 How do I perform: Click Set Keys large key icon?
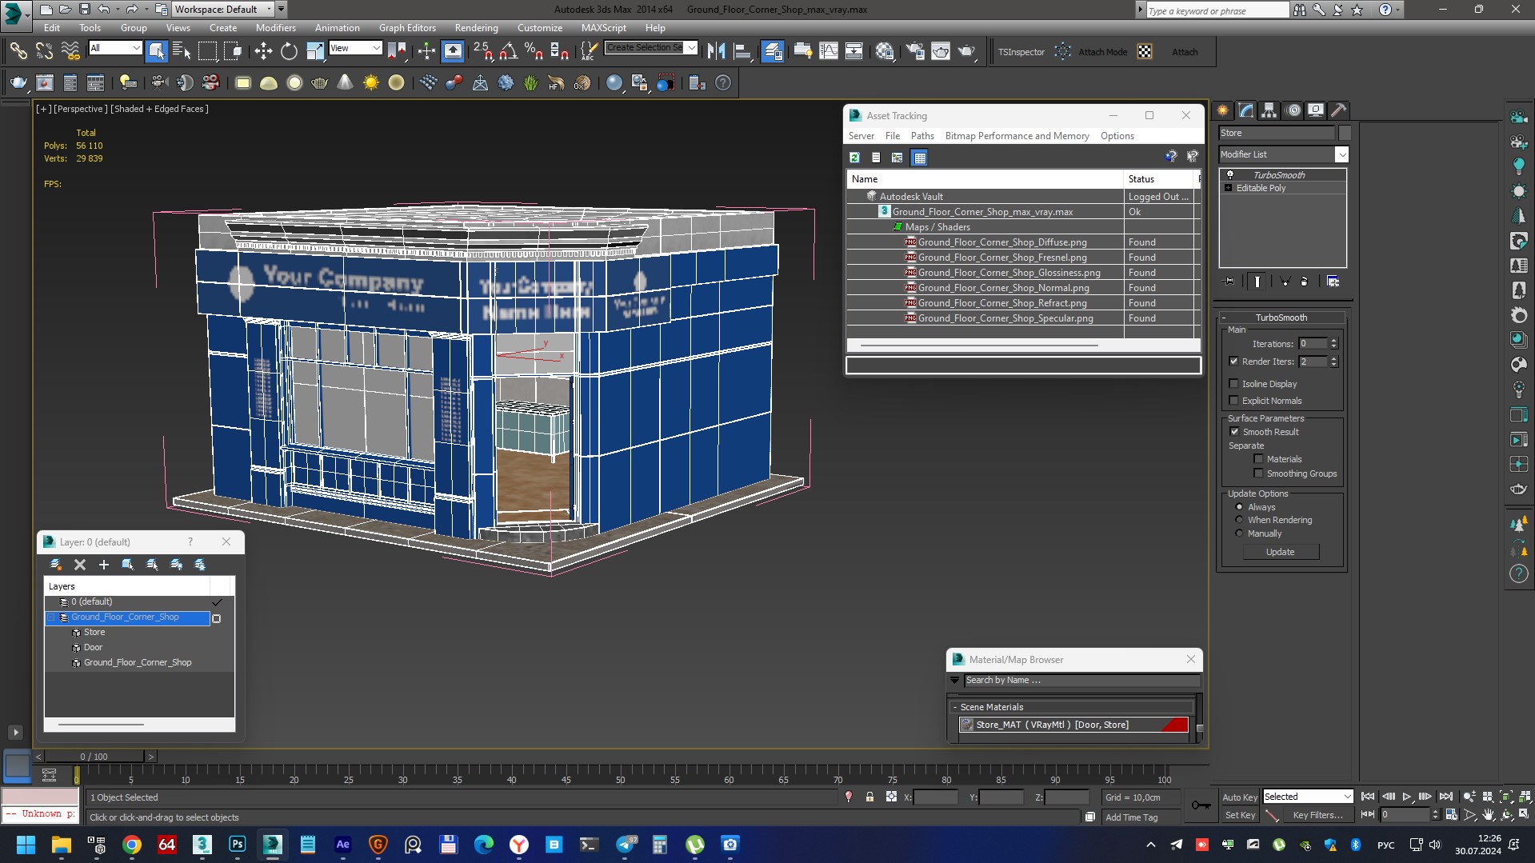tap(1201, 805)
